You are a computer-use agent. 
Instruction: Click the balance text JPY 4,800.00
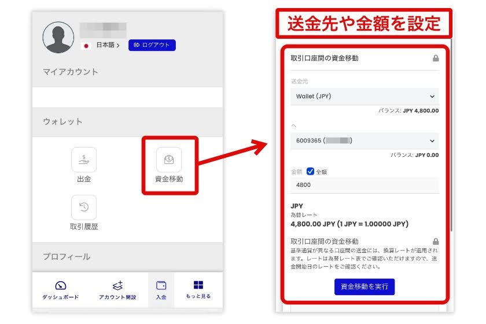421,111
